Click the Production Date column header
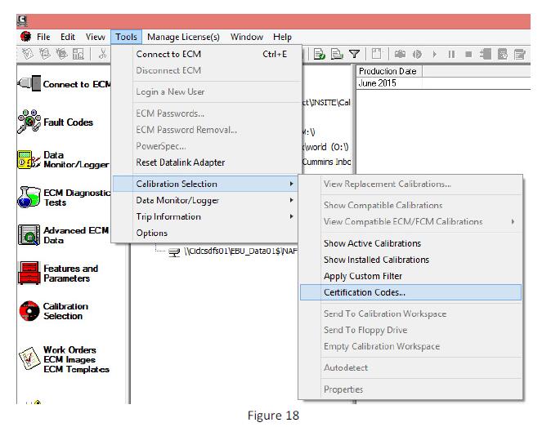 coord(389,71)
